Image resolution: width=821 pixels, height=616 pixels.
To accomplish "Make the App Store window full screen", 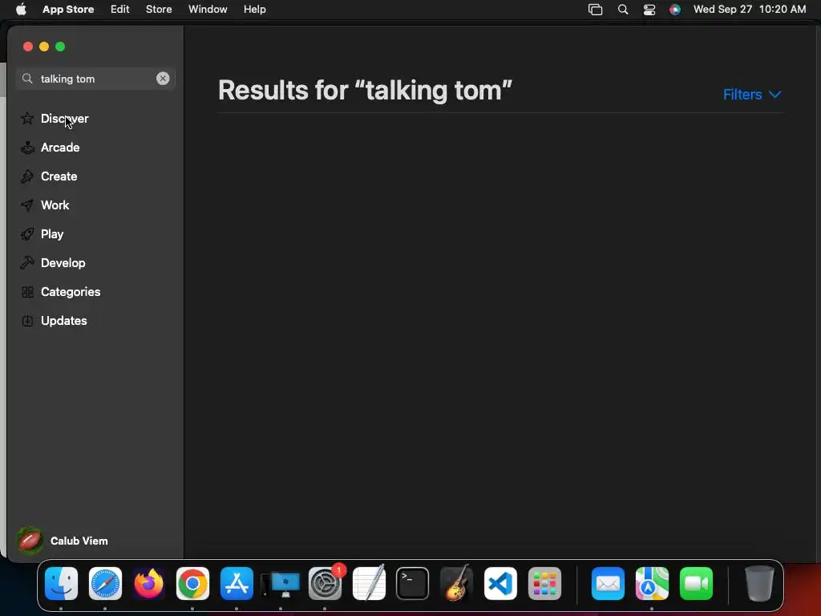I will [x=60, y=47].
